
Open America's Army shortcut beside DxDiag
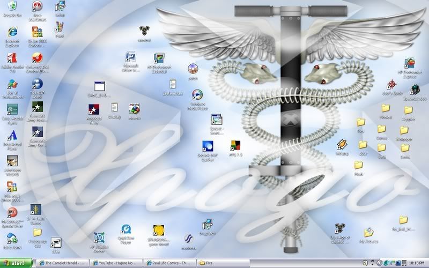94,109
